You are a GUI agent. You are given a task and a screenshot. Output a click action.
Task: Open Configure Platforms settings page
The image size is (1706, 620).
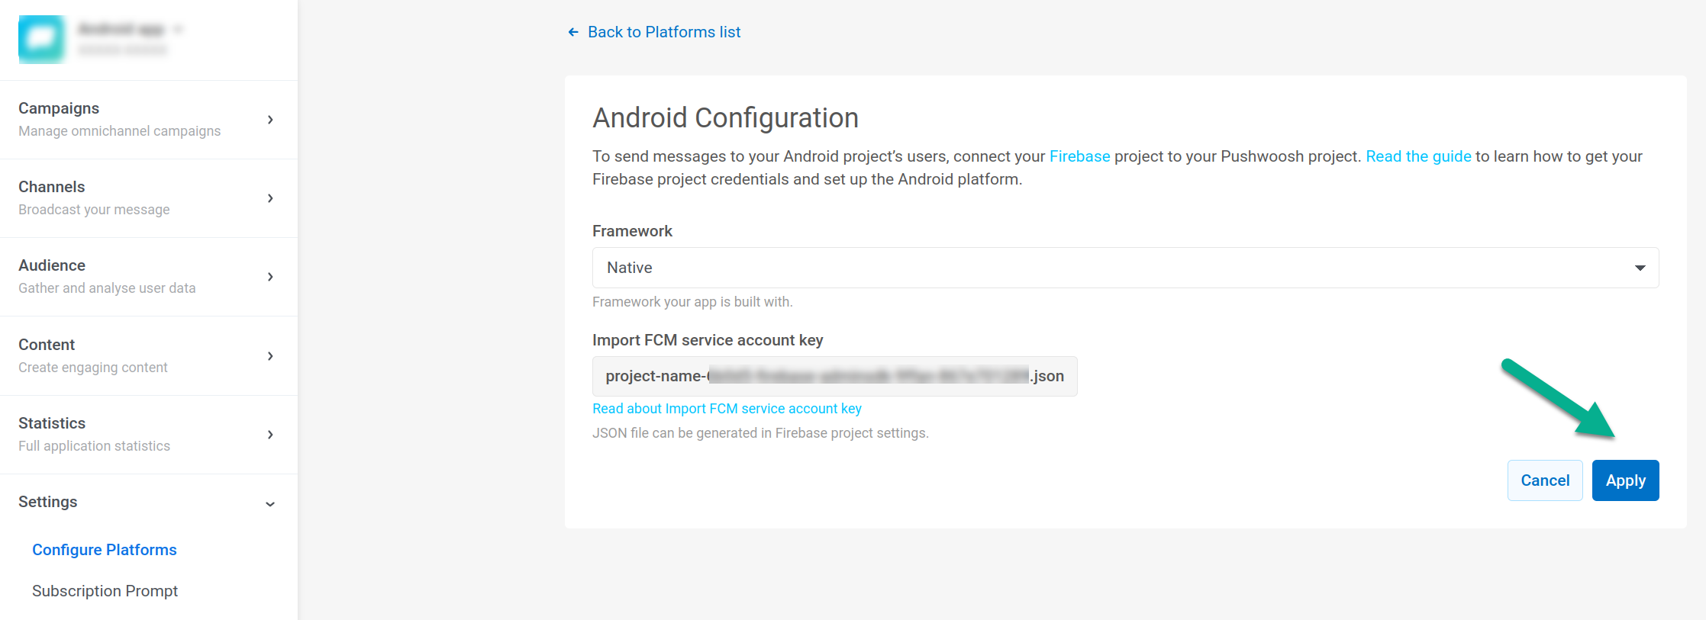pos(105,550)
